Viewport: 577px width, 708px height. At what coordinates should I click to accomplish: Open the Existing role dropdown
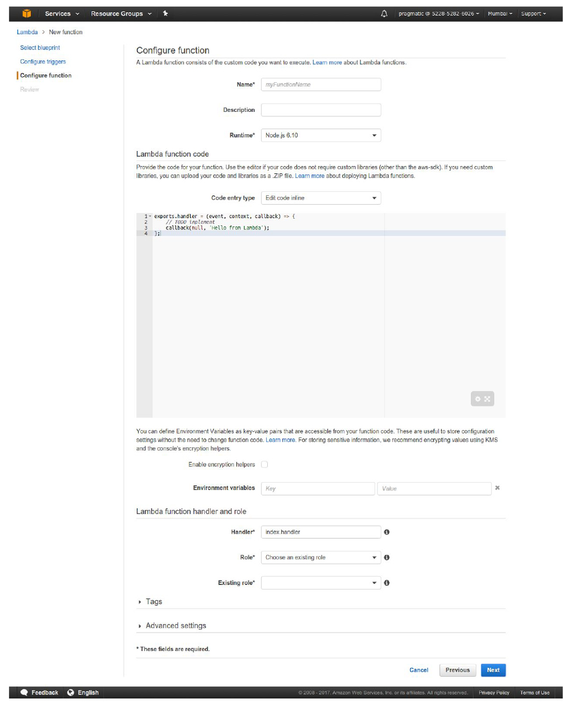321,583
